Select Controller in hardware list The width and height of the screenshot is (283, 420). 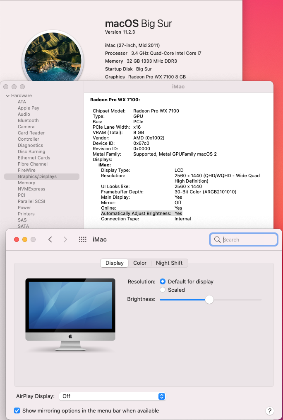click(28, 139)
